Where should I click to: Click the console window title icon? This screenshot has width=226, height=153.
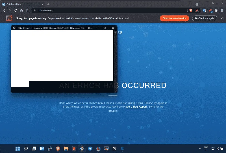14,28
